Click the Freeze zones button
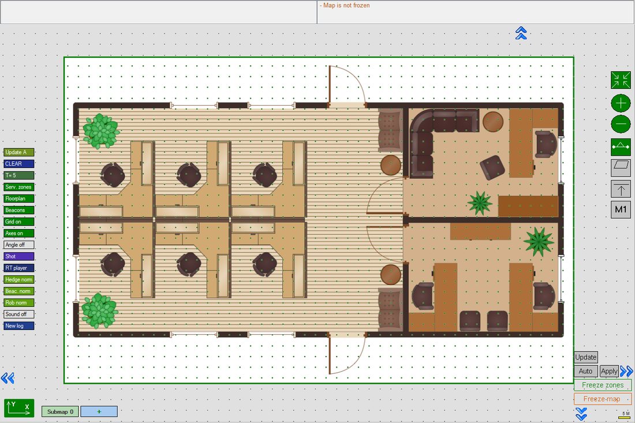 603,385
